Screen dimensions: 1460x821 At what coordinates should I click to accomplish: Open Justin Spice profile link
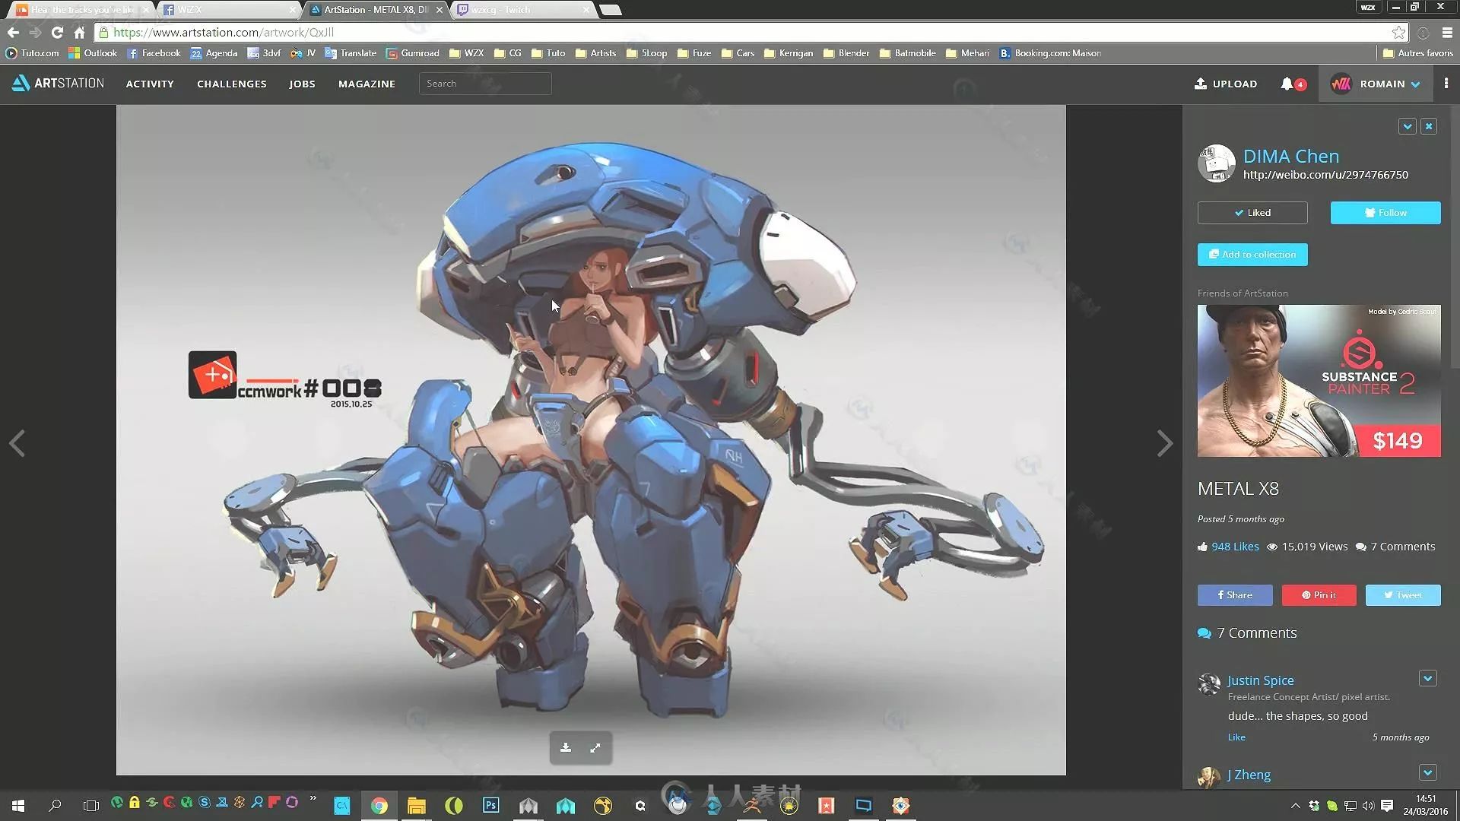1260,680
